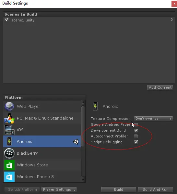Click the Android icon in the settings header
177x194 pixels.
coord(95,106)
